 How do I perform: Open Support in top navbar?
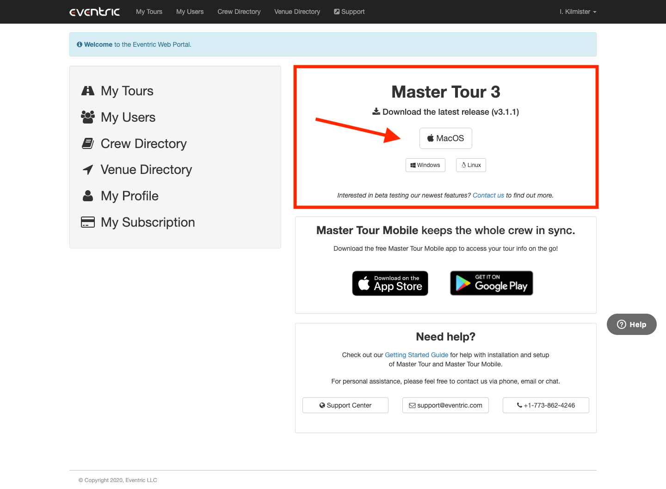(x=349, y=12)
